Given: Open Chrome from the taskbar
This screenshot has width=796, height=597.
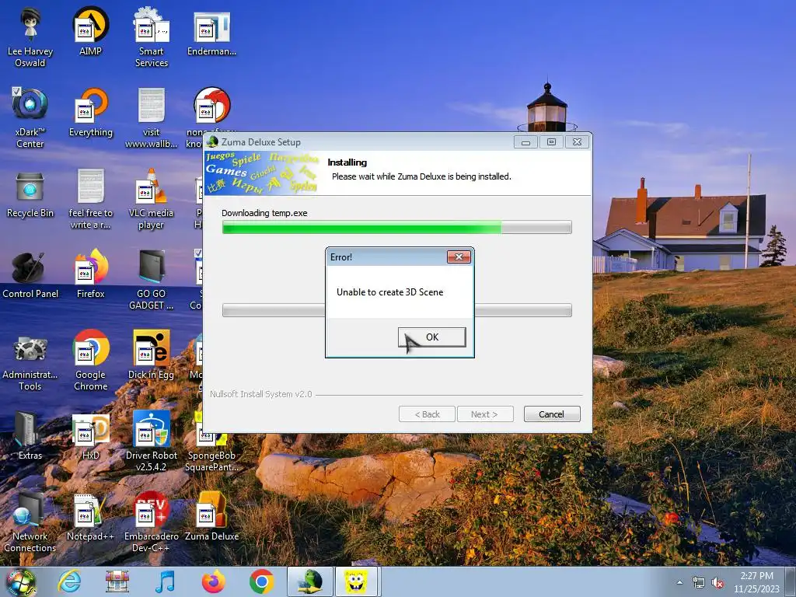Looking at the screenshot, I should (x=262, y=581).
